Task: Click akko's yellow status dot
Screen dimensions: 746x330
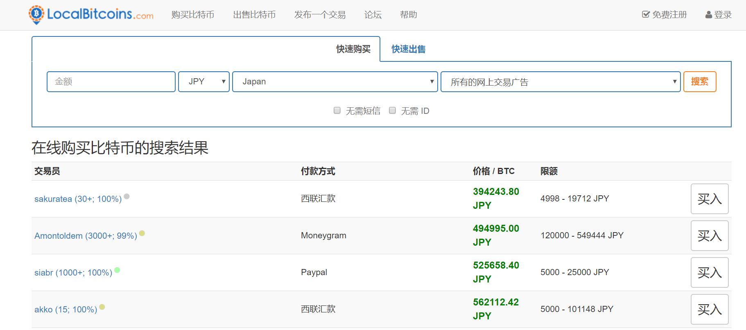Action: (102, 307)
